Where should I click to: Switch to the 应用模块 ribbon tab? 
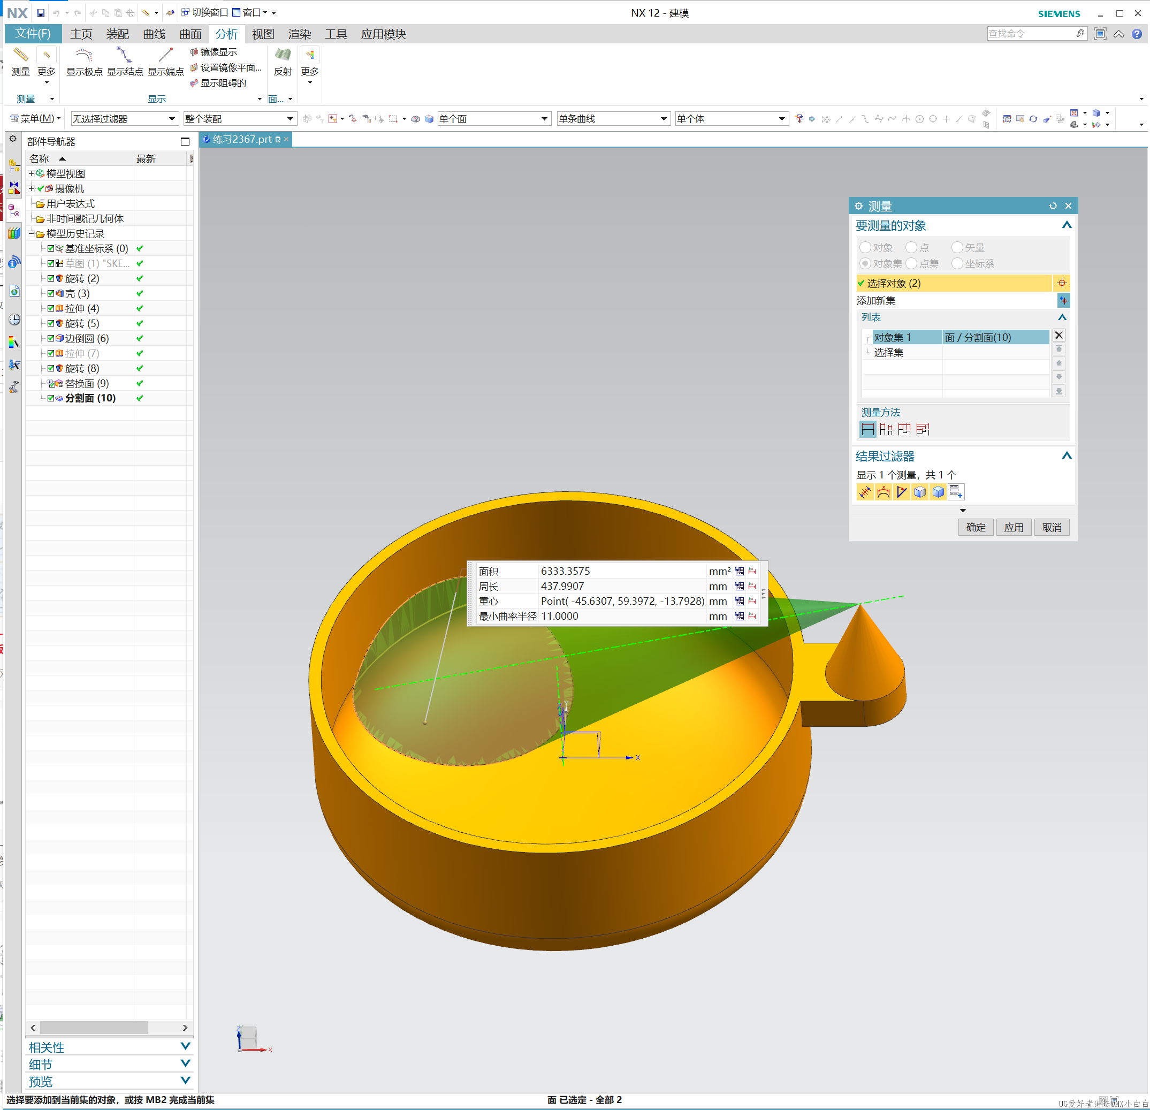[383, 34]
